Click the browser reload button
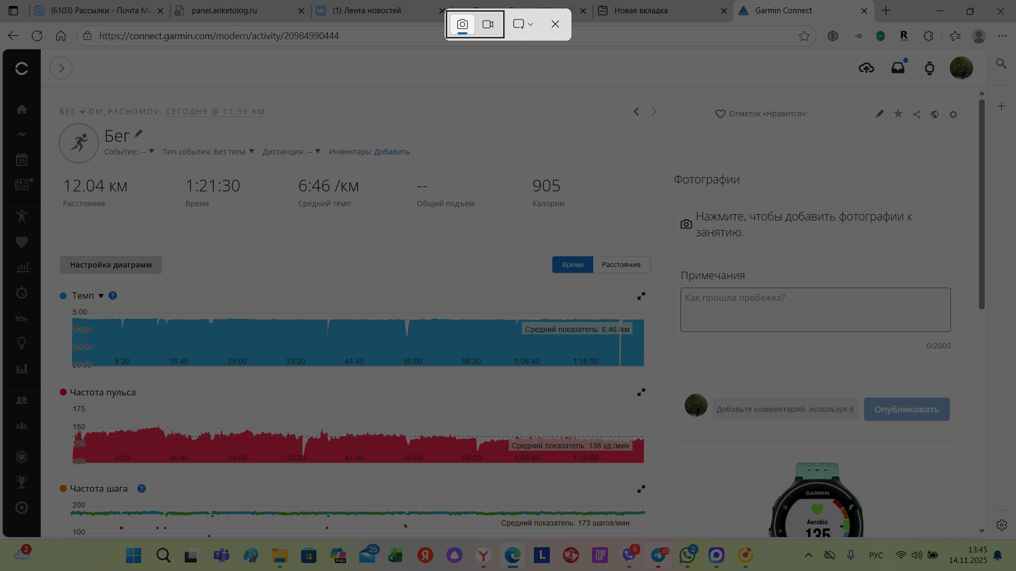This screenshot has height=571, width=1016. pos(37,36)
